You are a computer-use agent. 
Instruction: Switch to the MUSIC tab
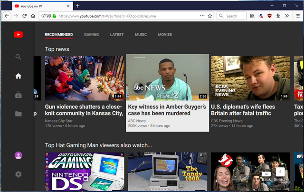pos(141,35)
